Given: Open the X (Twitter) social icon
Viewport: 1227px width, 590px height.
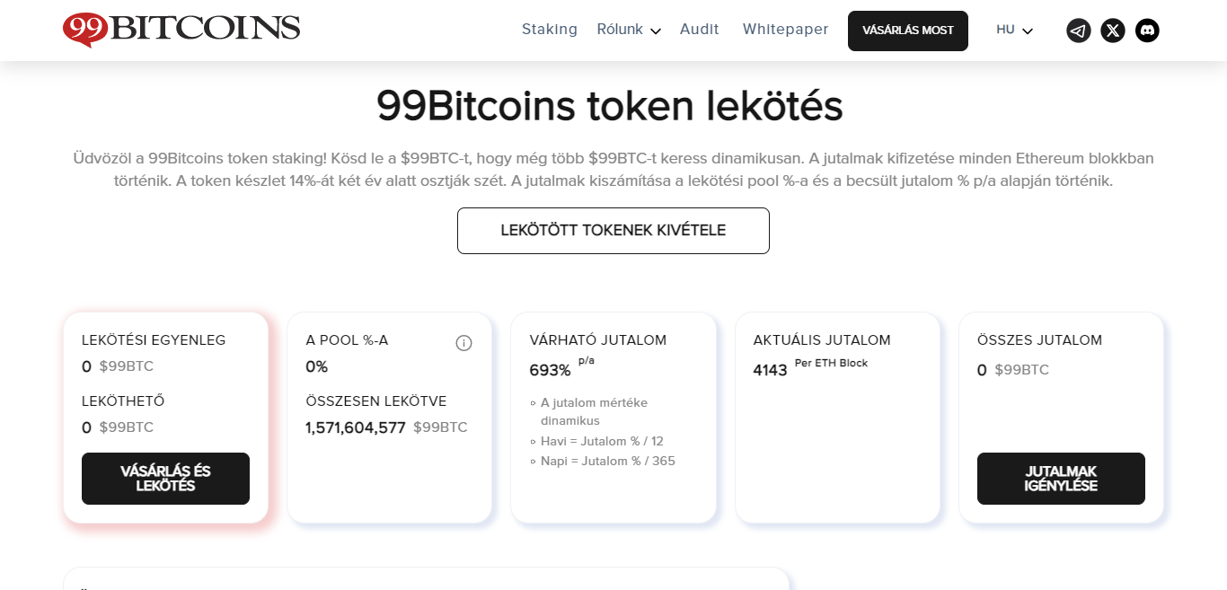Looking at the screenshot, I should click(x=1113, y=31).
